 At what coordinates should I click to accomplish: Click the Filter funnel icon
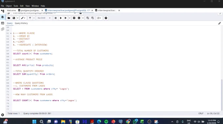pos(30,18)
